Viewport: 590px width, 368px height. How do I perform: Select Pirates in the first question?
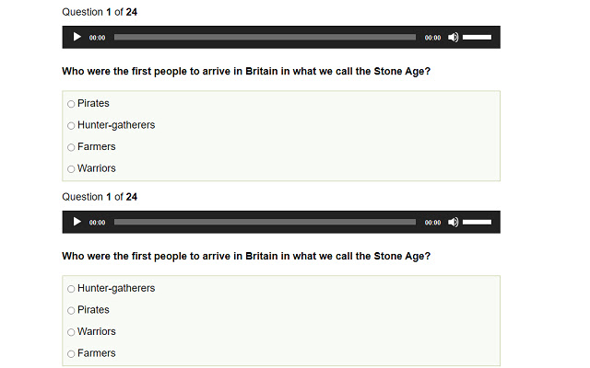point(71,104)
